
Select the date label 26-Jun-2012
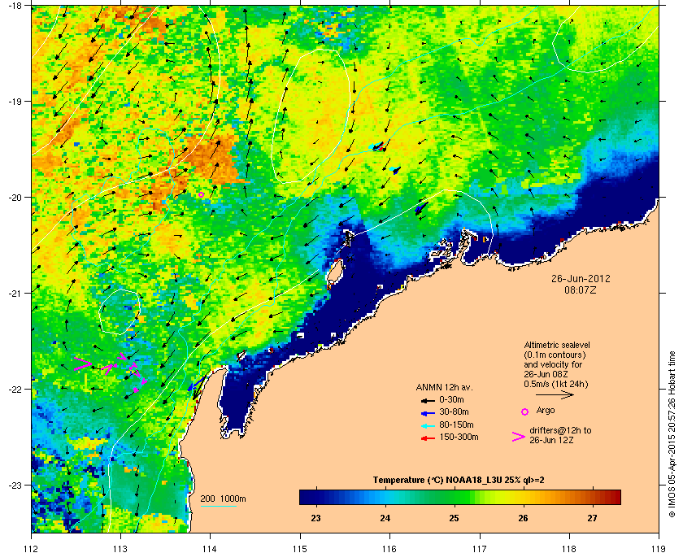click(x=581, y=278)
